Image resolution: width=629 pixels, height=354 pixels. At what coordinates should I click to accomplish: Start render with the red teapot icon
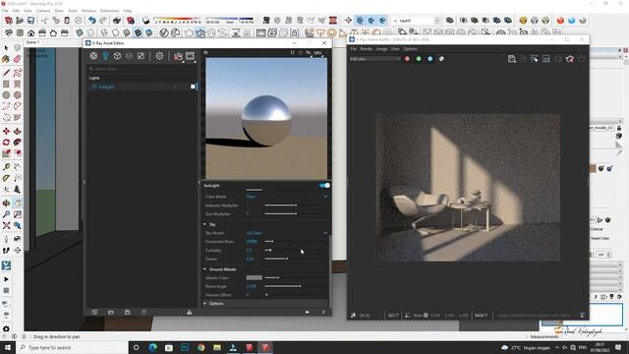(178, 56)
